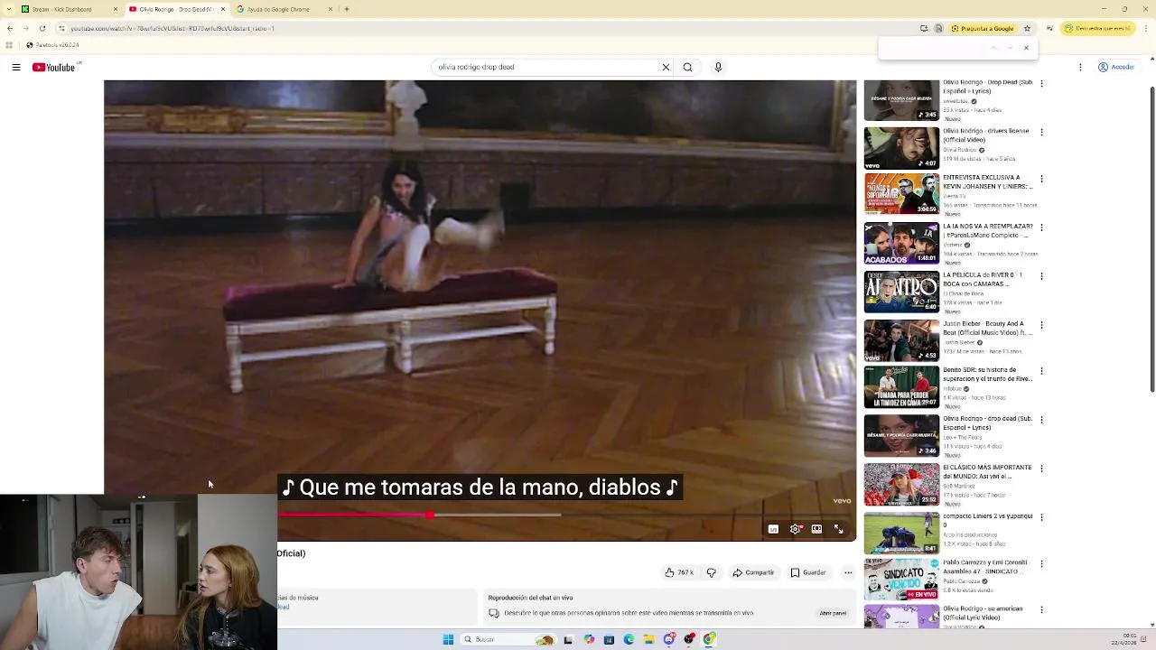This screenshot has height=650, width=1156.
Task: Seek using the red video progress bar
Action: click(x=566, y=515)
